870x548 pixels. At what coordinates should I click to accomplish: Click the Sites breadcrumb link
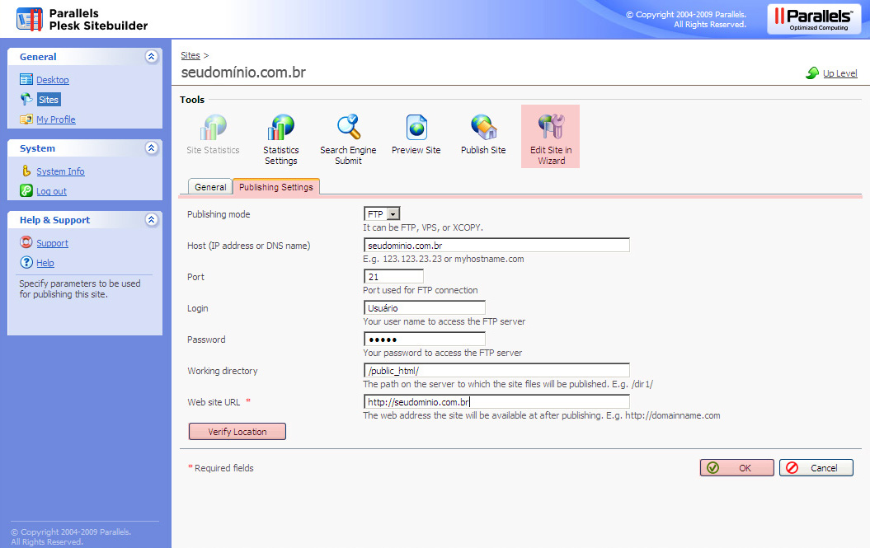tap(190, 55)
